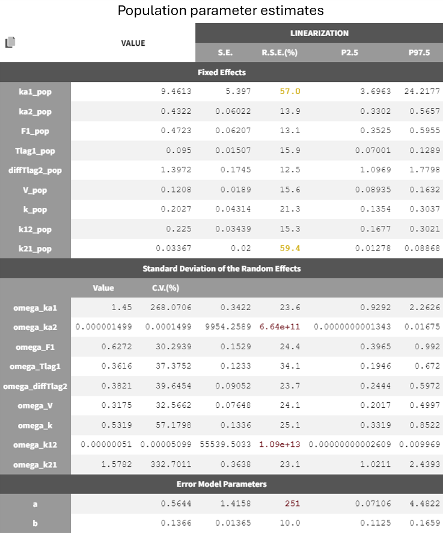
Task: Select the LINEARIZATION header tab
Action: tap(319, 33)
